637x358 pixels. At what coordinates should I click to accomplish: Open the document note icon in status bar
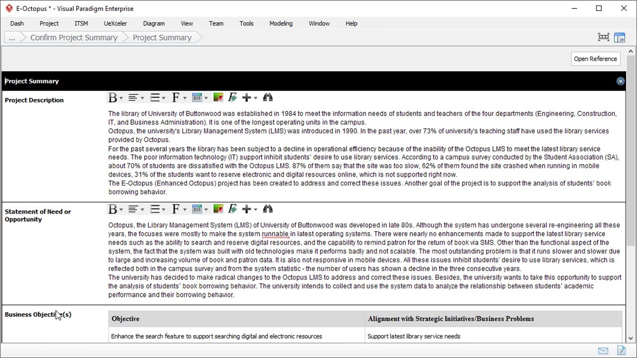pyautogui.click(x=621, y=351)
